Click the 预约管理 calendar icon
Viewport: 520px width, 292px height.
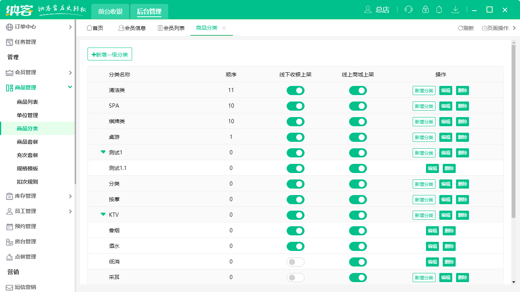[x=10, y=227]
